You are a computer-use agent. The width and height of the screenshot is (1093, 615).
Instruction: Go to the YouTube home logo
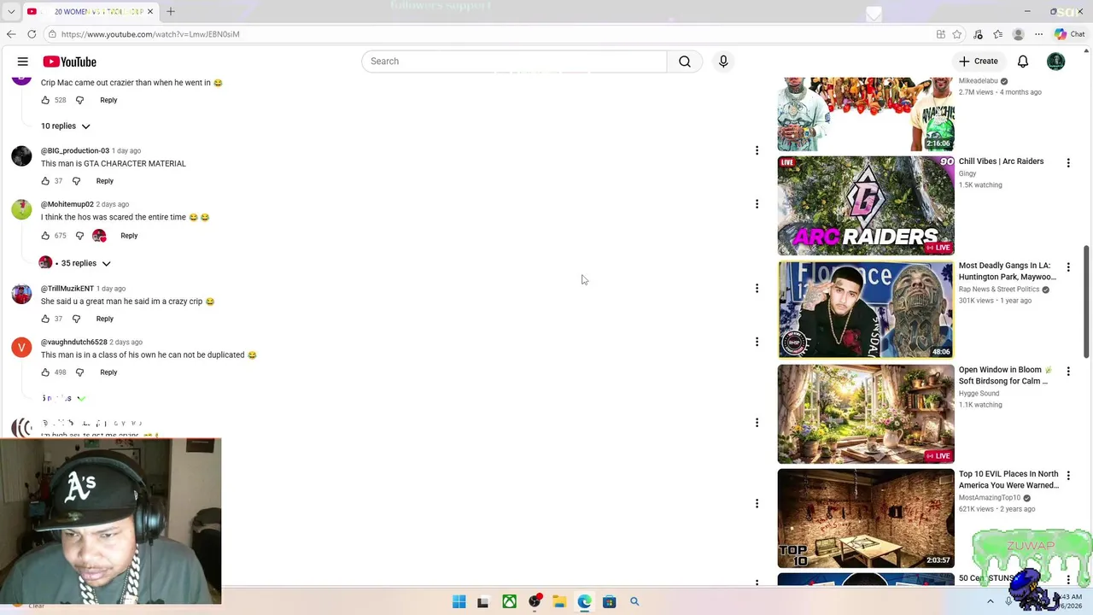69,61
